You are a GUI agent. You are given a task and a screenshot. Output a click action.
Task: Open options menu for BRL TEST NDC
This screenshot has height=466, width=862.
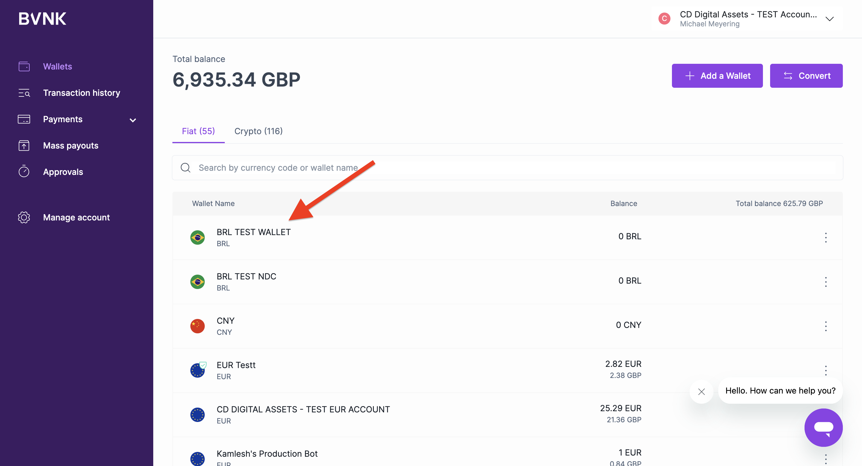825,282
